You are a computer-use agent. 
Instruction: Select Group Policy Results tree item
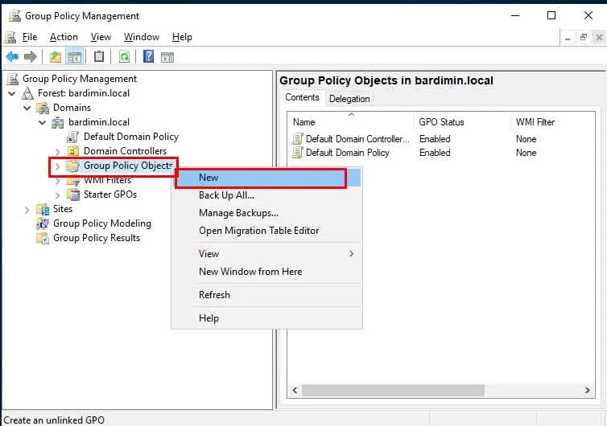97,238
